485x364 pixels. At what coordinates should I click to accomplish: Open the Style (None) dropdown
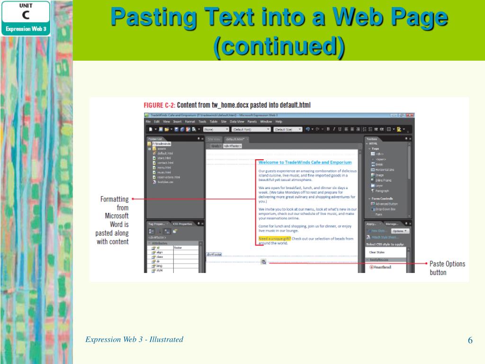coord(216,129)
